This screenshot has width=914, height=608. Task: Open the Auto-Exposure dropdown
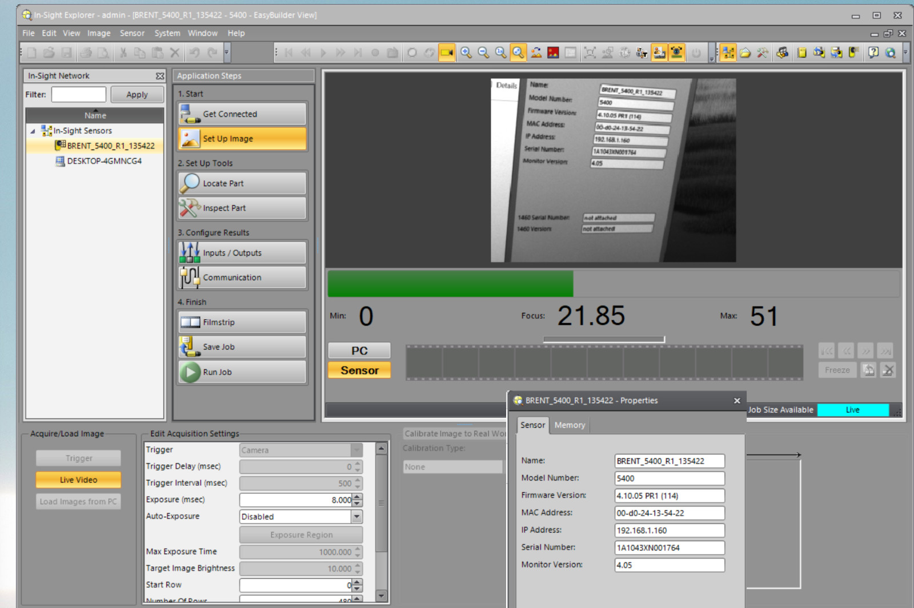tap(356, 517)
